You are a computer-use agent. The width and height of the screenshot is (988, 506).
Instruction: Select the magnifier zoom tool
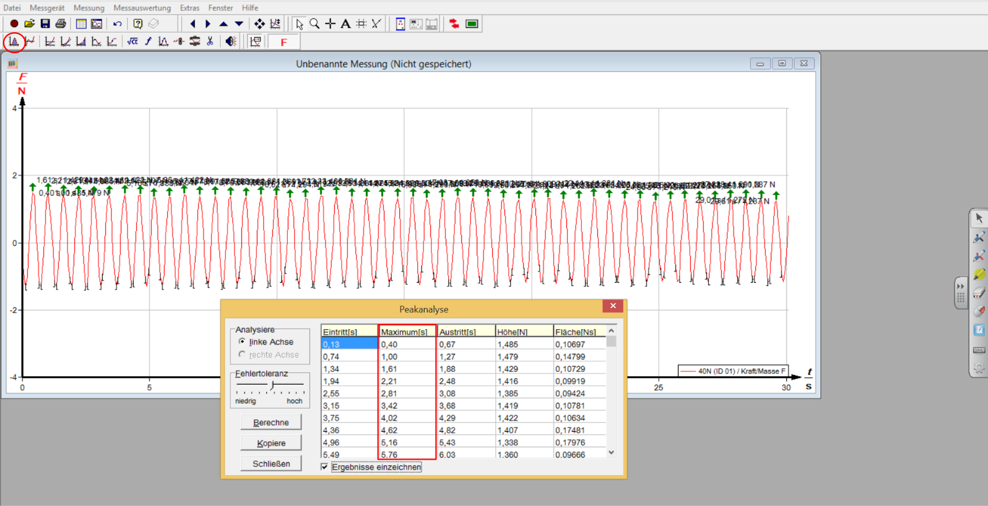(x=314, y=24)
